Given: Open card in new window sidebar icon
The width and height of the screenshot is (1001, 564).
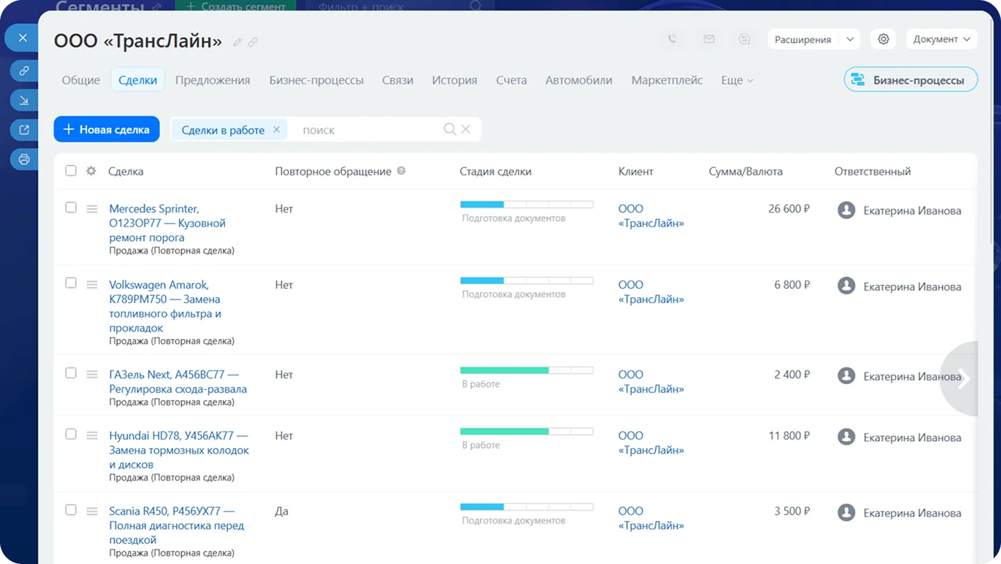Looking at the screenshot, I should (x=24, y=130).
